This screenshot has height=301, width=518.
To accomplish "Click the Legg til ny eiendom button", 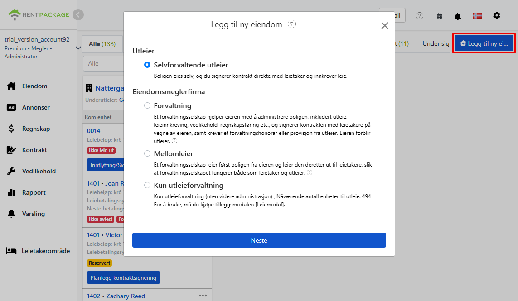I will [484, 43].
